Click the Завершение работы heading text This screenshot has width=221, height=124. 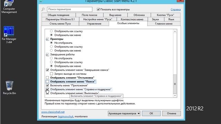tap(63, 54)
